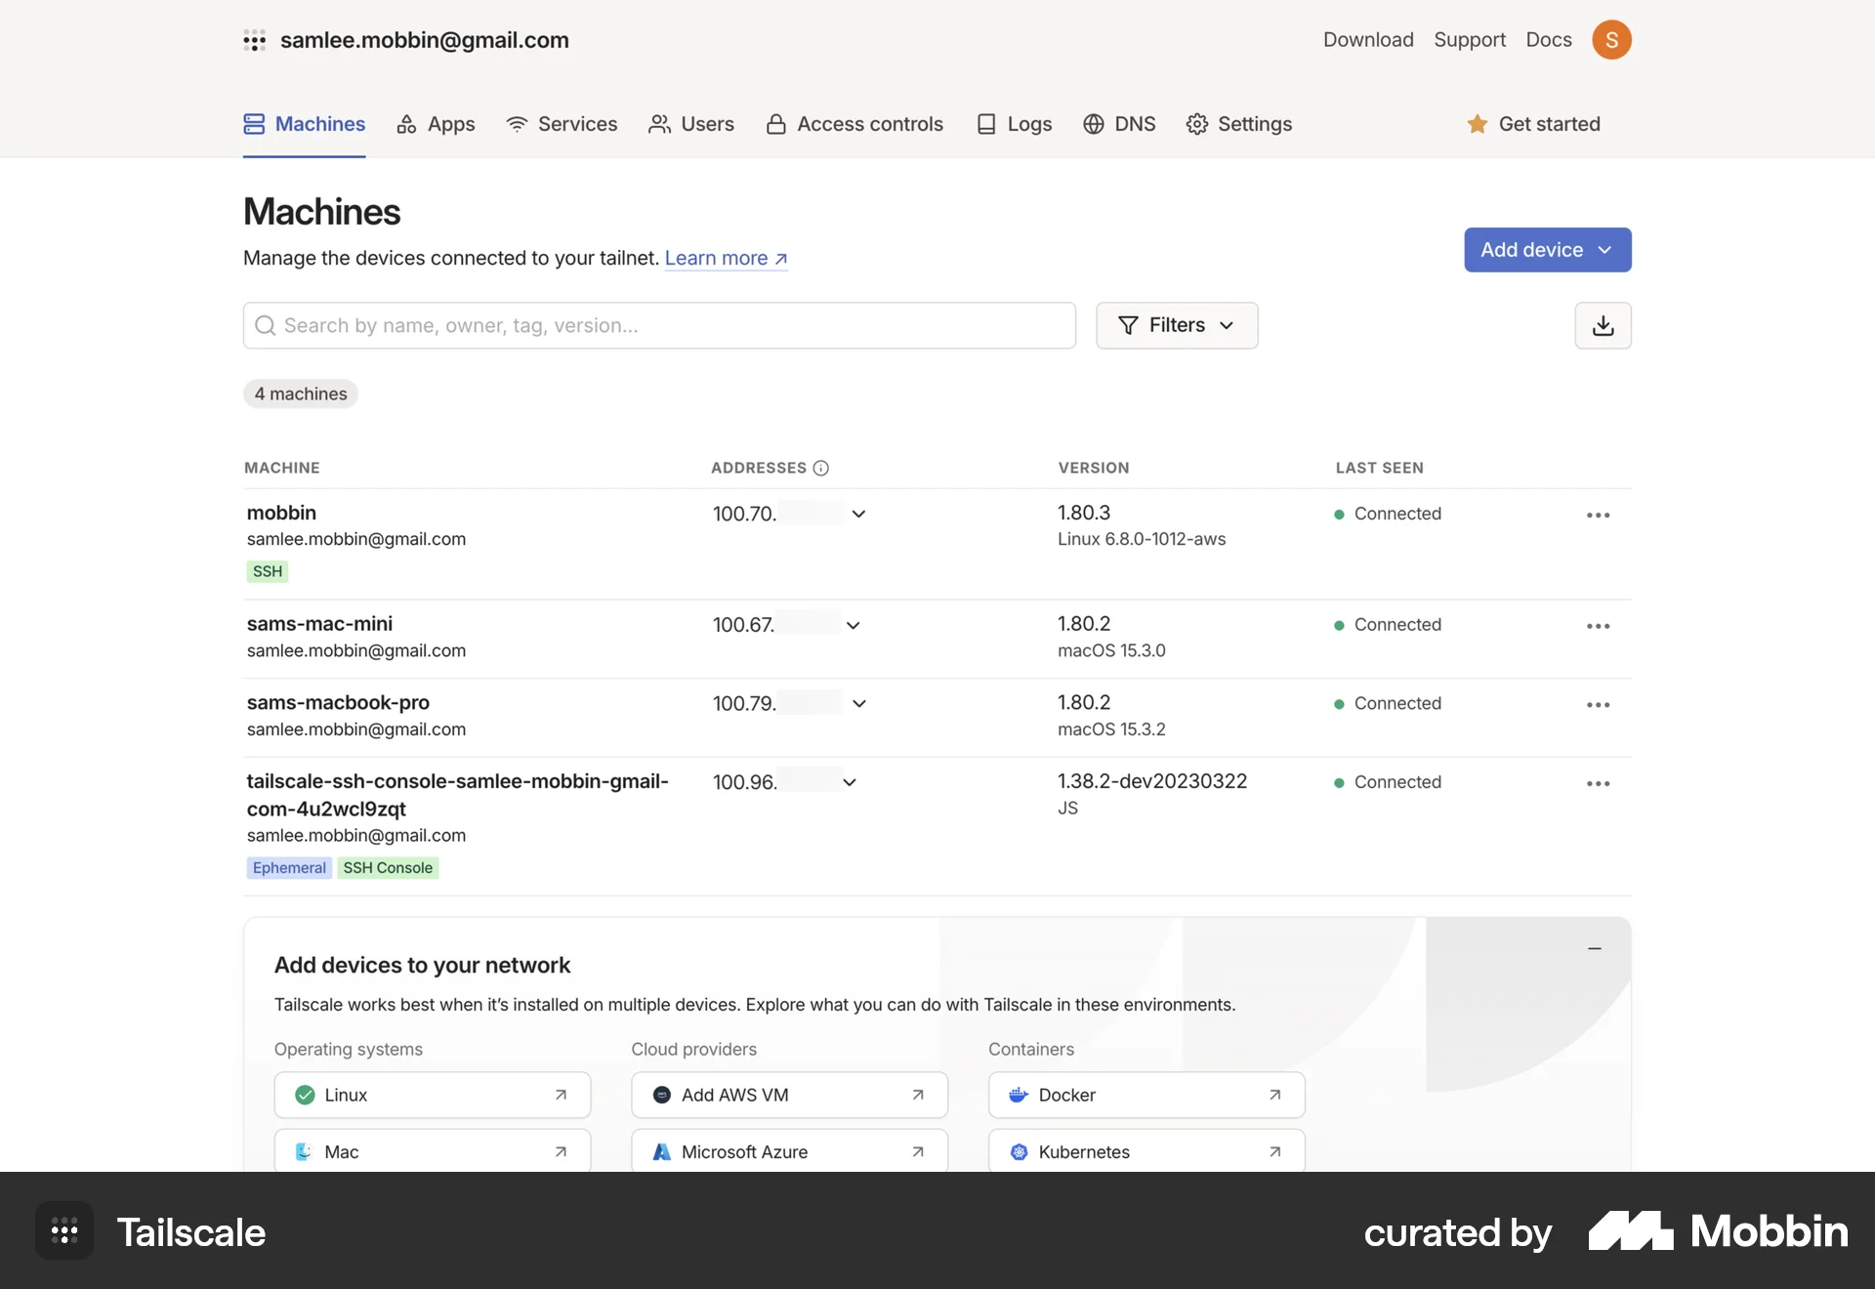Click the Access controls lock icon
This screenshot has height=1289, width=1875.
[775, 124]
